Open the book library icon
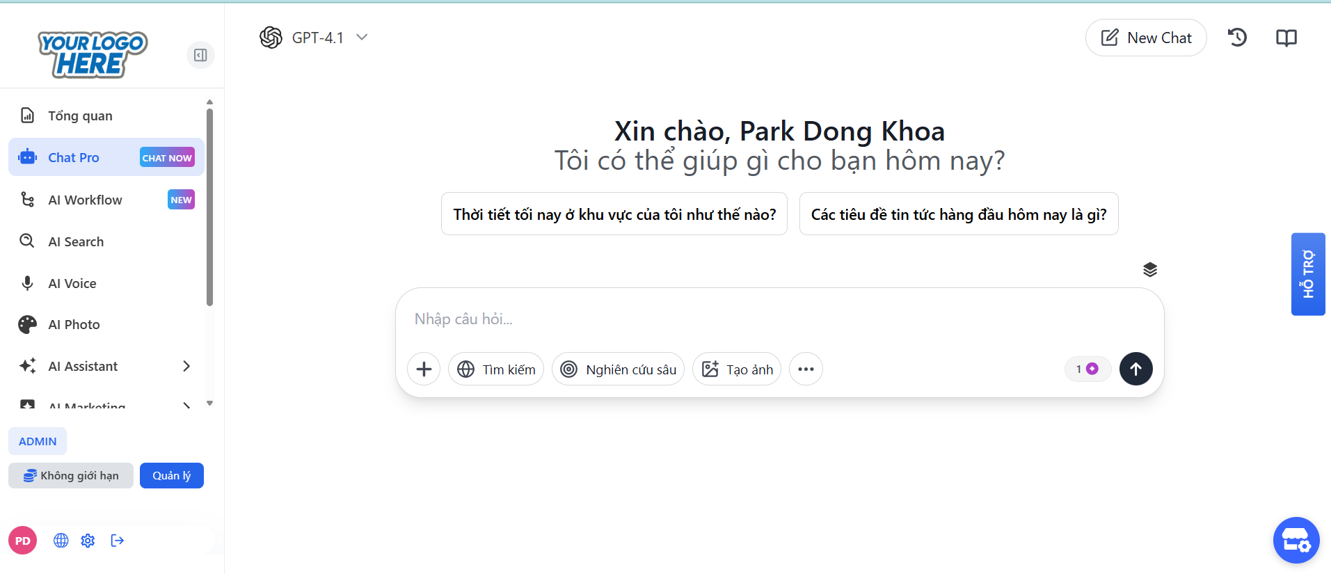 [1286, 38]
